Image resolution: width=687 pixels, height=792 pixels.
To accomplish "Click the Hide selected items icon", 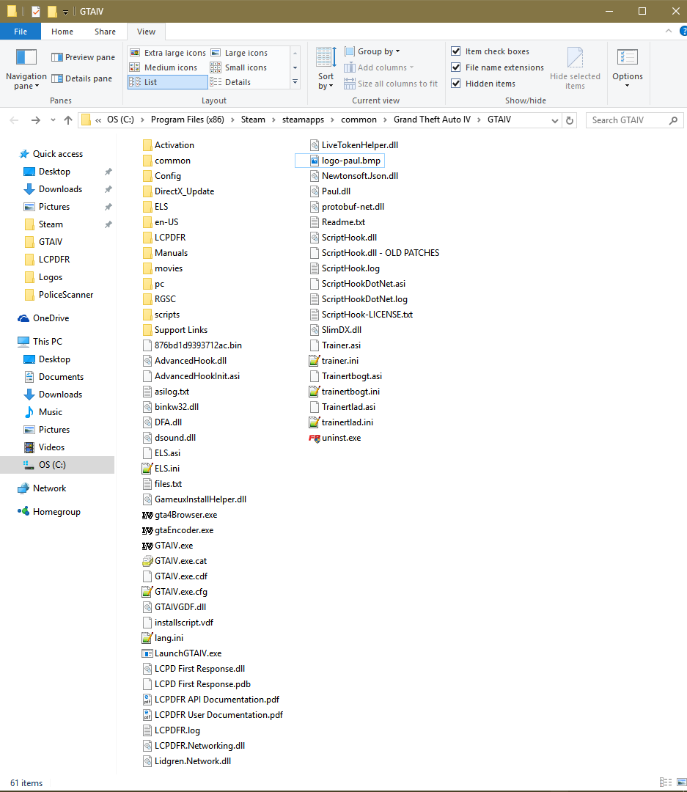I will 575,56.
